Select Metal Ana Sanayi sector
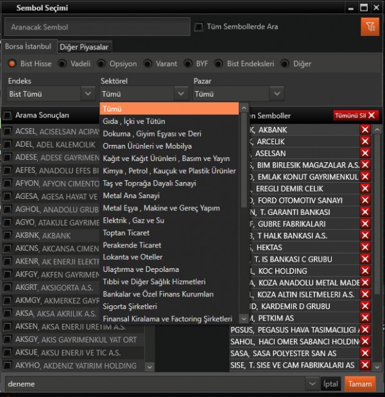385x397 pixels. tap(169, 196)
